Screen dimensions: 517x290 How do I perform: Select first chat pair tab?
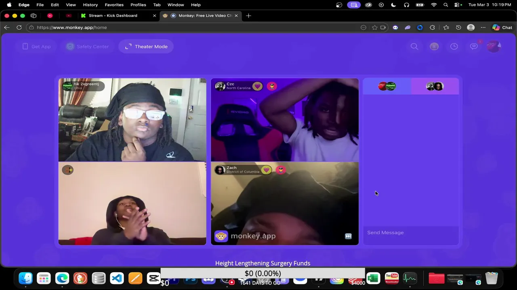[387, 86]
